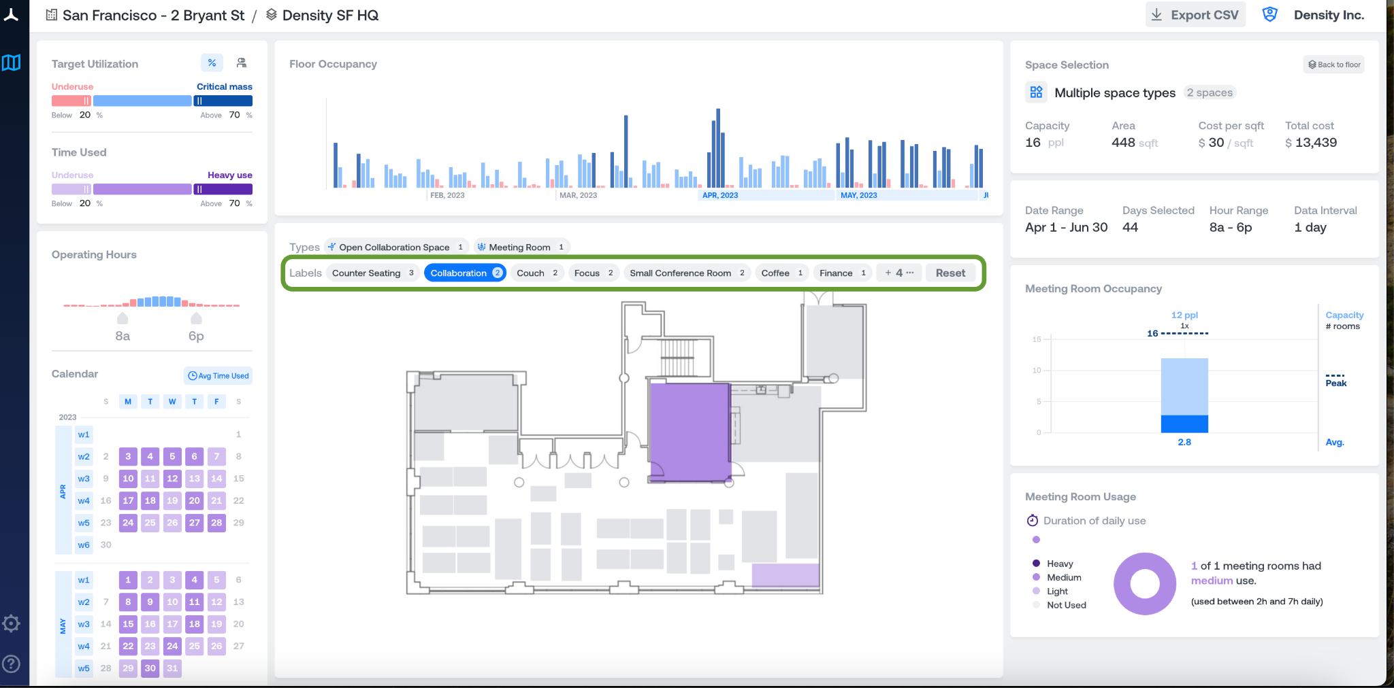Adjust Time Used heavy use slider handle
This screenshot has height=688, width=1394.
tap(199, 189)
